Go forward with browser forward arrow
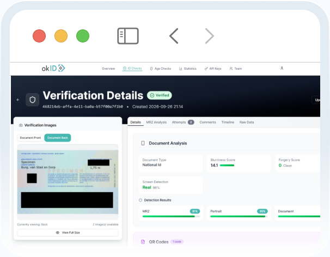330x257 pixels. [210, 36]
